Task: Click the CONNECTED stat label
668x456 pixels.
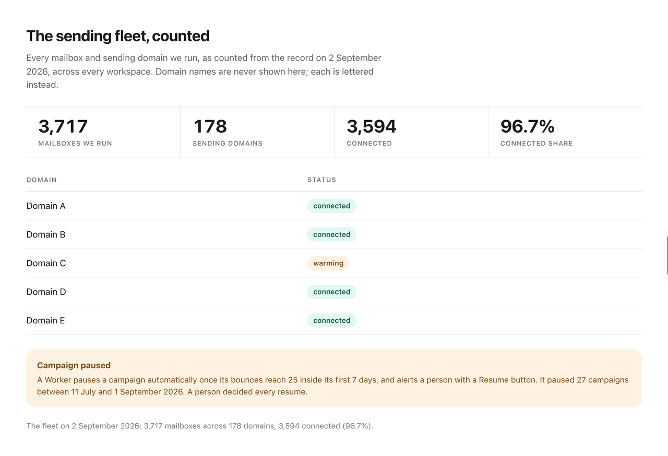Action: 369,143
